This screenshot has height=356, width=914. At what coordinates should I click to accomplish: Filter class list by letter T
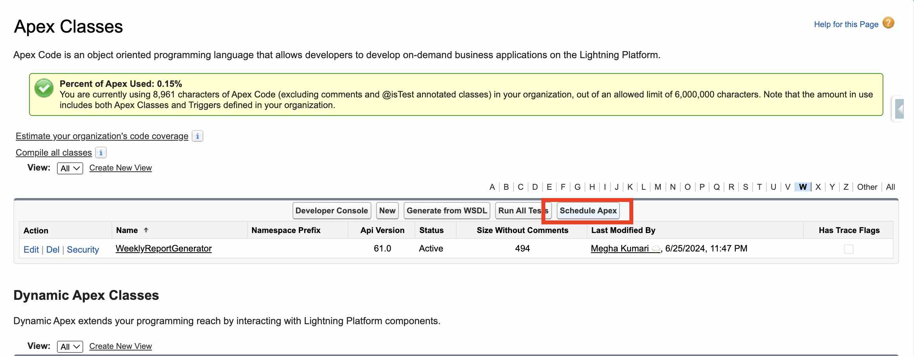pos(759,187)
